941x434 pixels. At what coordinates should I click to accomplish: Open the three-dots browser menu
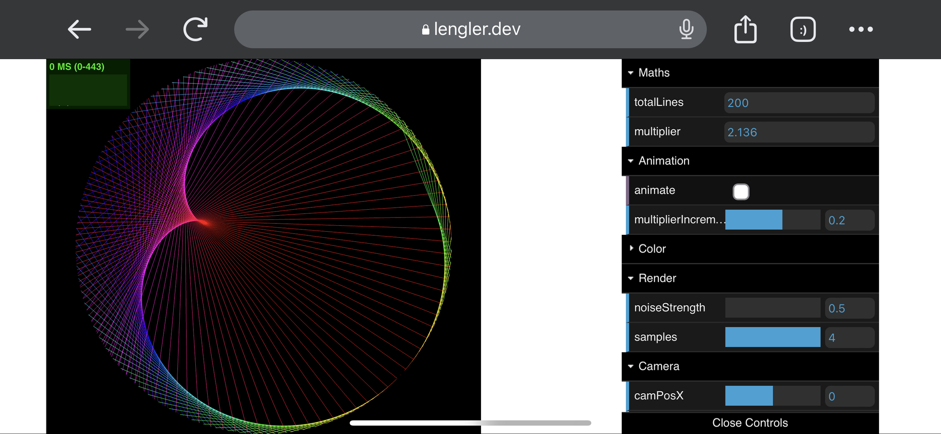tap(861, 29)
